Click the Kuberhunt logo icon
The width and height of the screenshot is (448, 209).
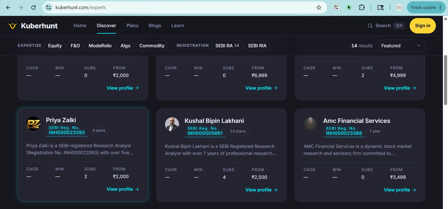[13, 26]
